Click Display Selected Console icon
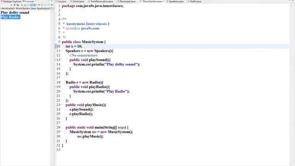 click(x=42, y=5)
